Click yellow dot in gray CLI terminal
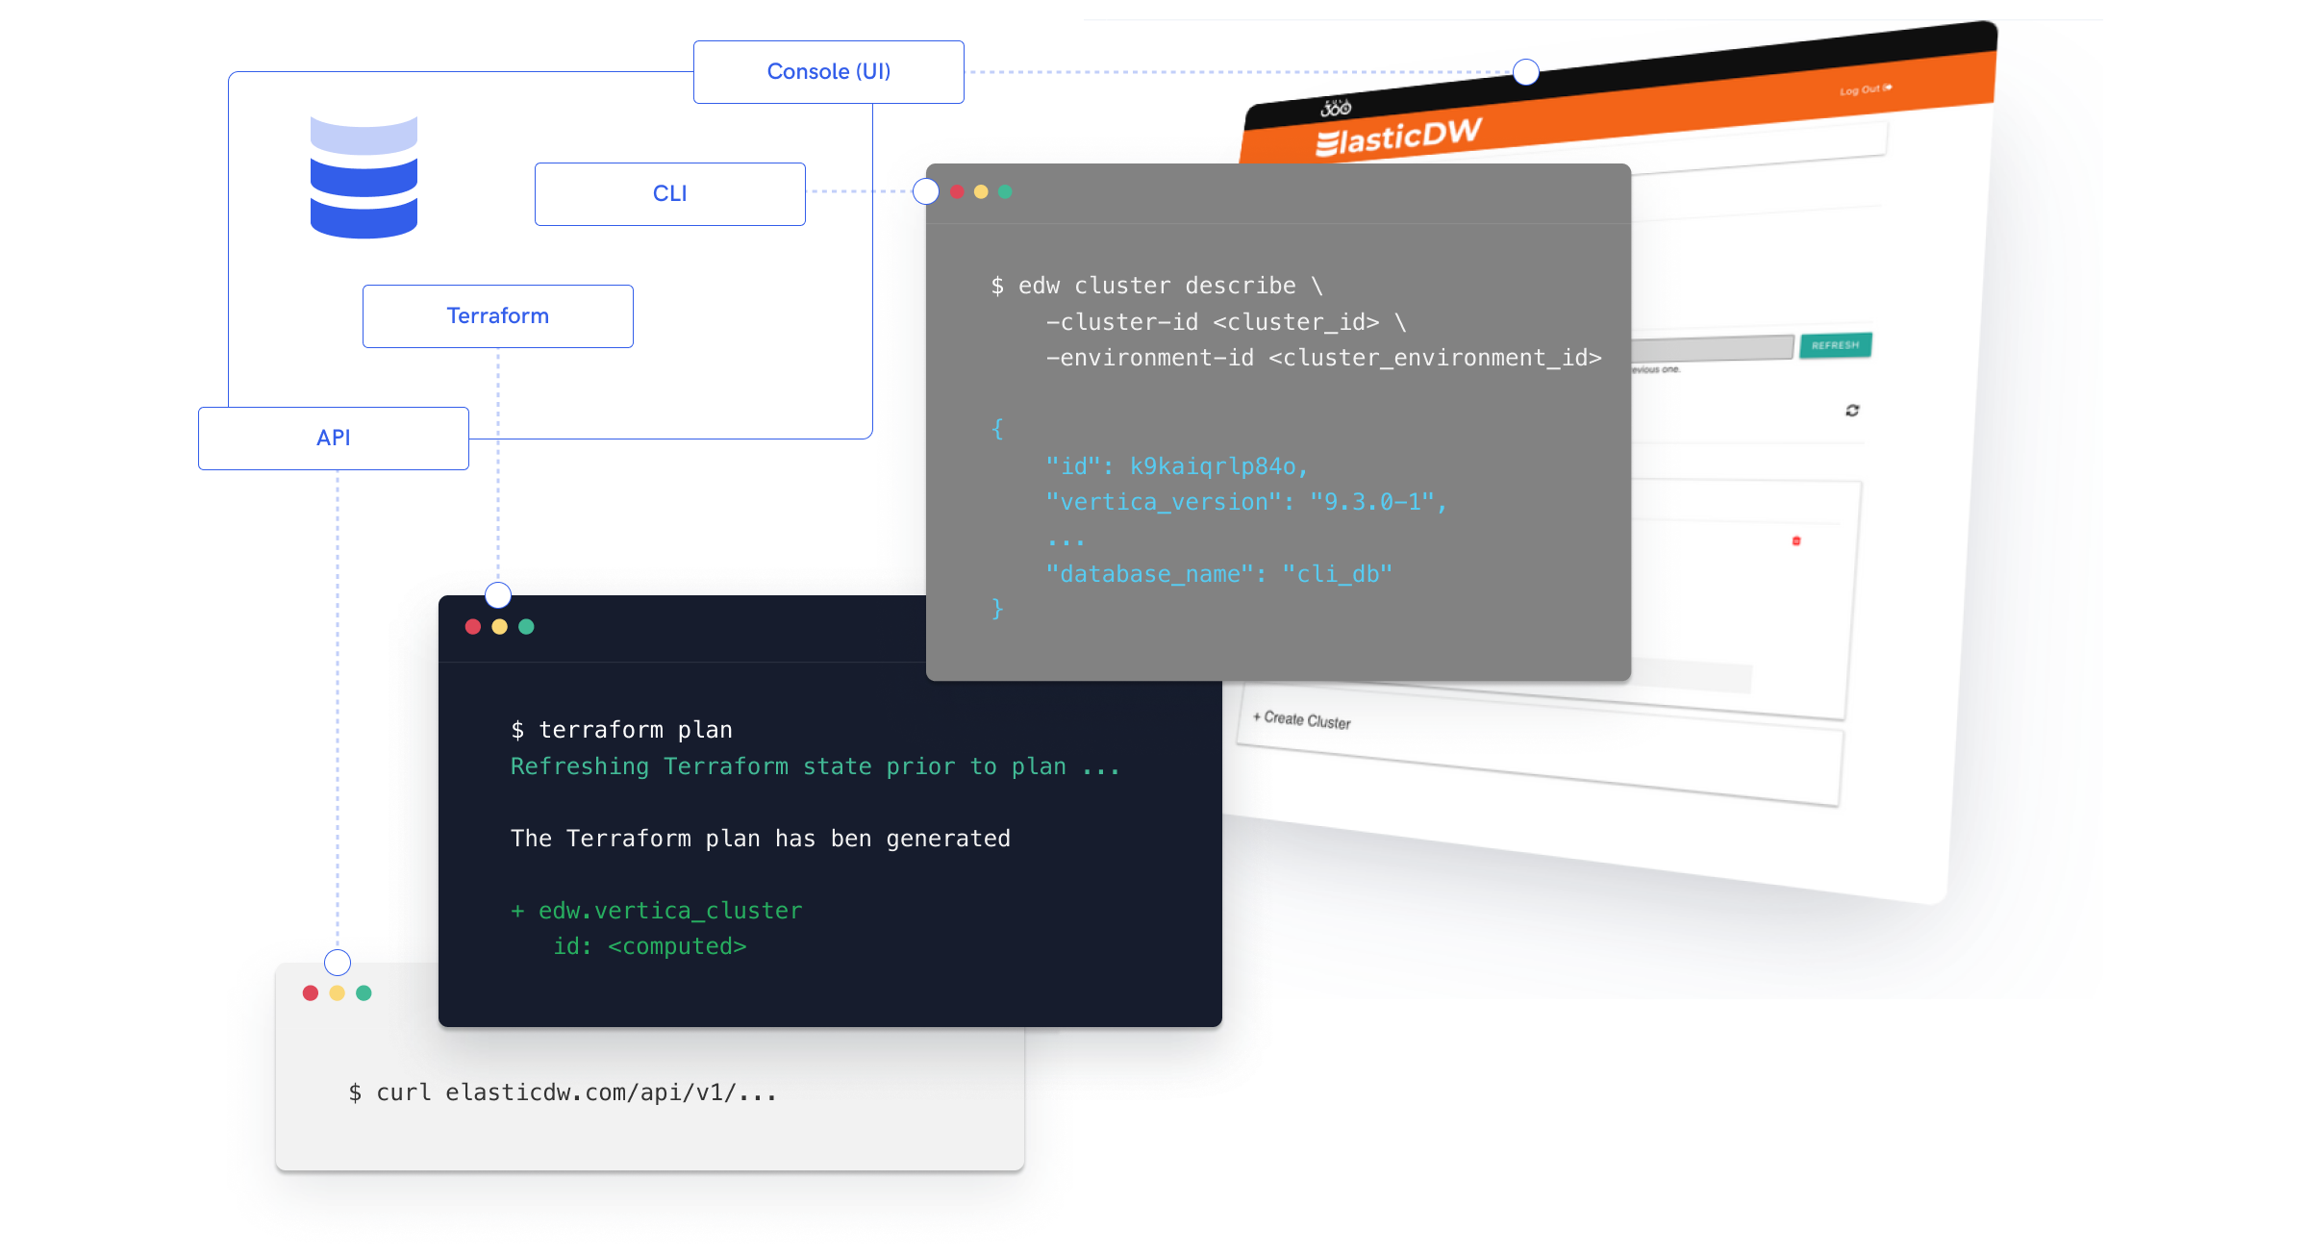This screenshot has width=2308, height=1255. tap(981, 192)
